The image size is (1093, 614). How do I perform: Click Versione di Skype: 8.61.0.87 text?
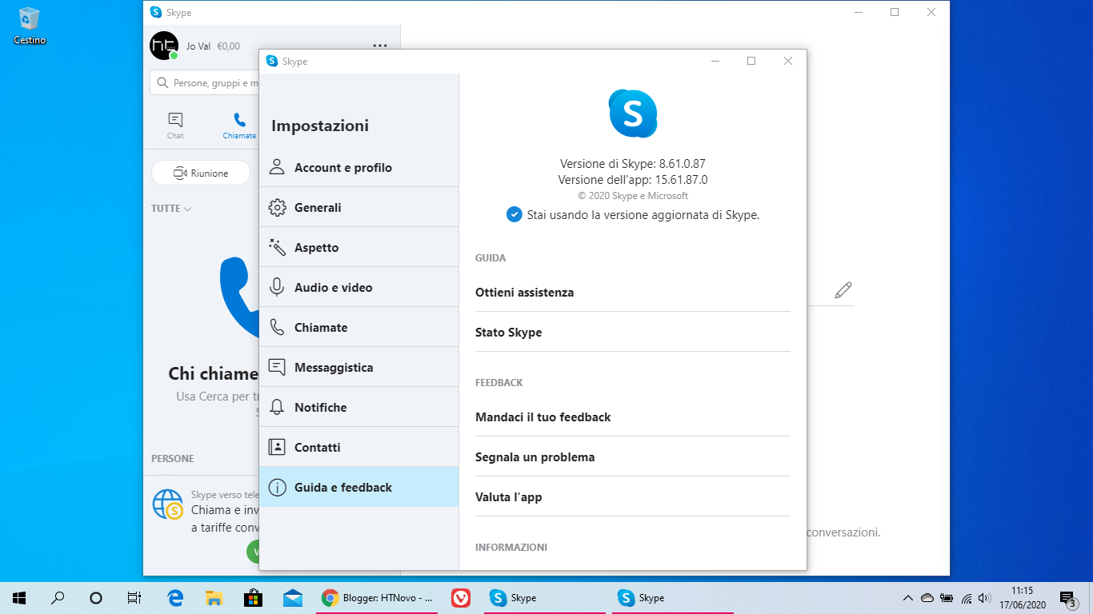point(633,164)
